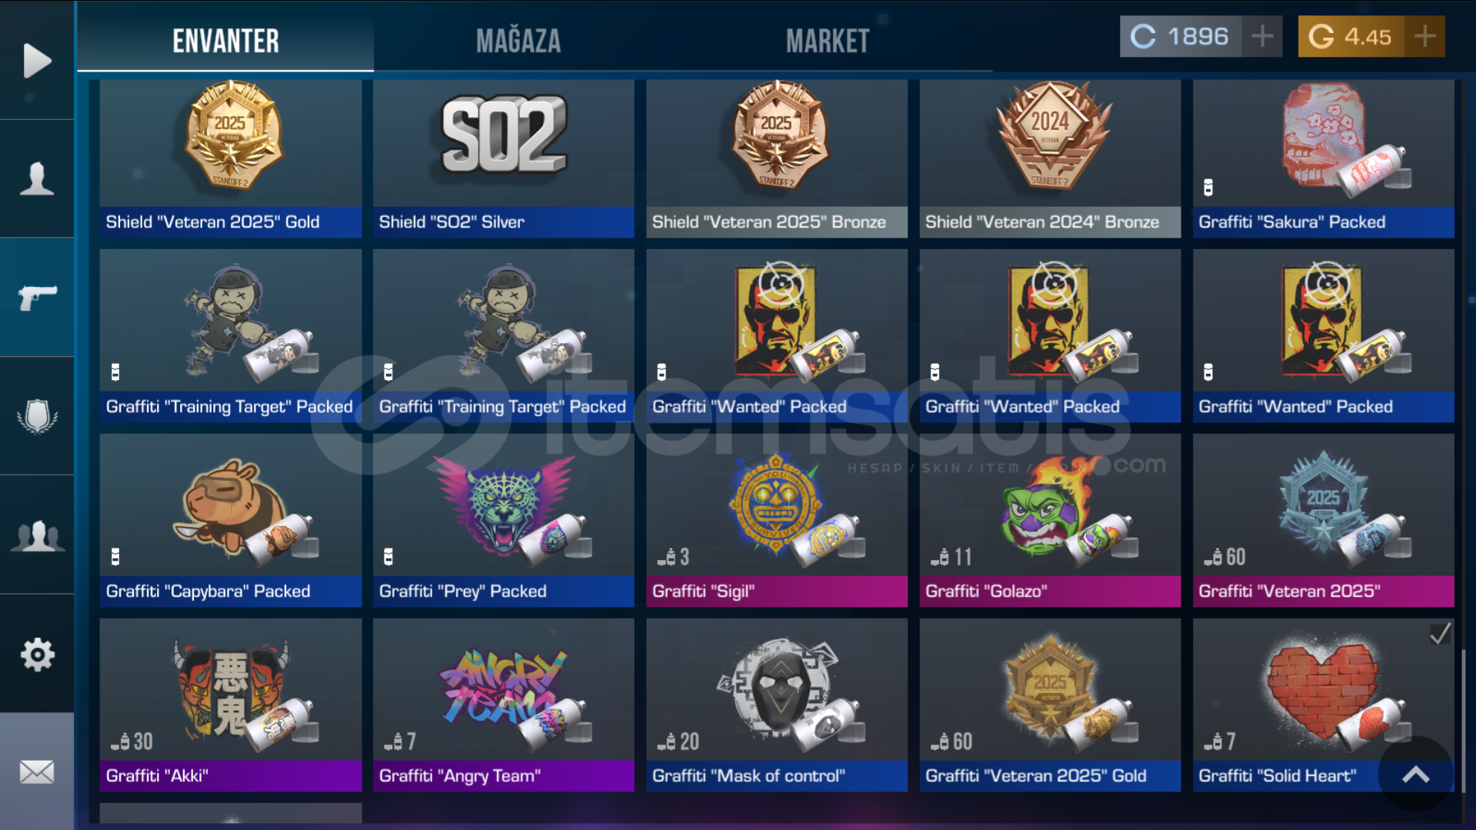The height and width of the screenshot is (830, 1476).
Task: Open the shield emblem sidebar icon
Action: click(37, 416)
